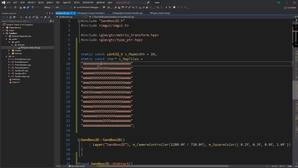Collapse the Sandbox2D constructor at line 26
The width and height of the screenshot is (298, 168).
79,140
